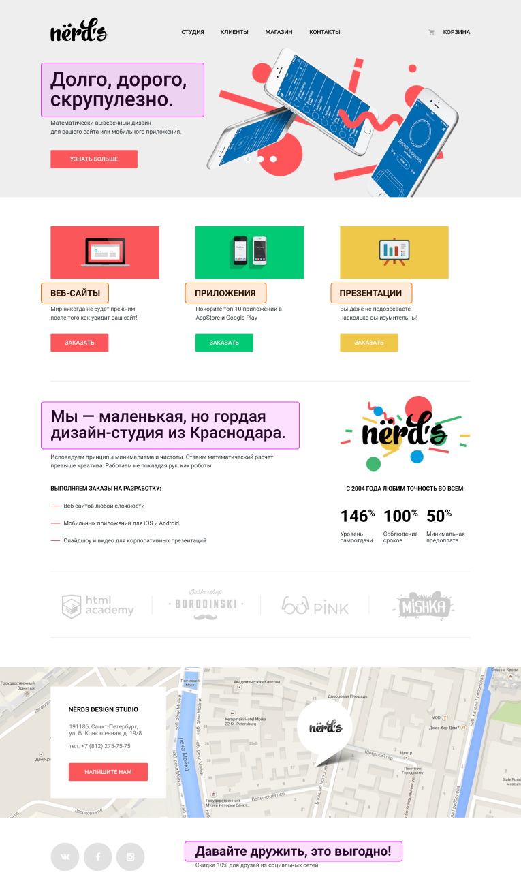
Task: Click the yellow presentations image
Action: click(394, 252)
